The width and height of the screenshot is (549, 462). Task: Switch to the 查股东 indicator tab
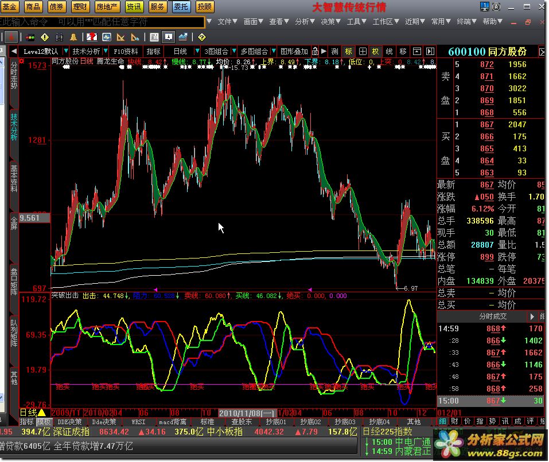pos(242,422)
